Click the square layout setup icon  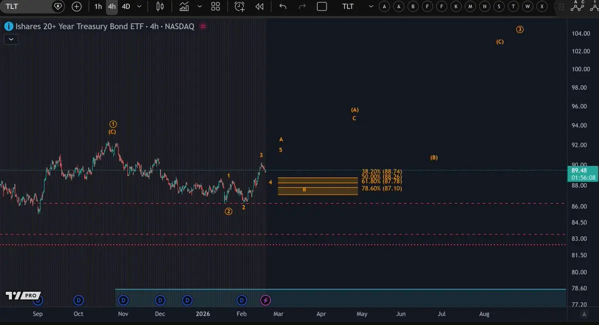(x=322, y=6)
